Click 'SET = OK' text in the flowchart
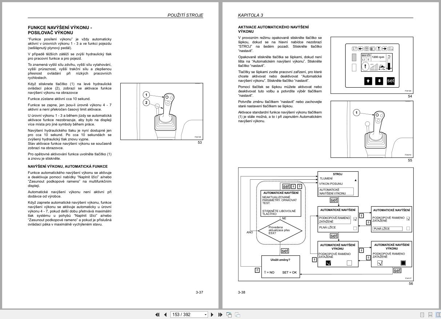This screenshot has height=319, width=441. pos(289,272)
